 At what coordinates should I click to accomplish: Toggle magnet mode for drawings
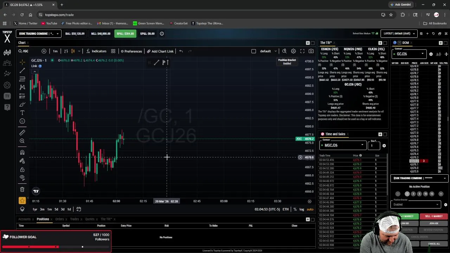(22, 152)
